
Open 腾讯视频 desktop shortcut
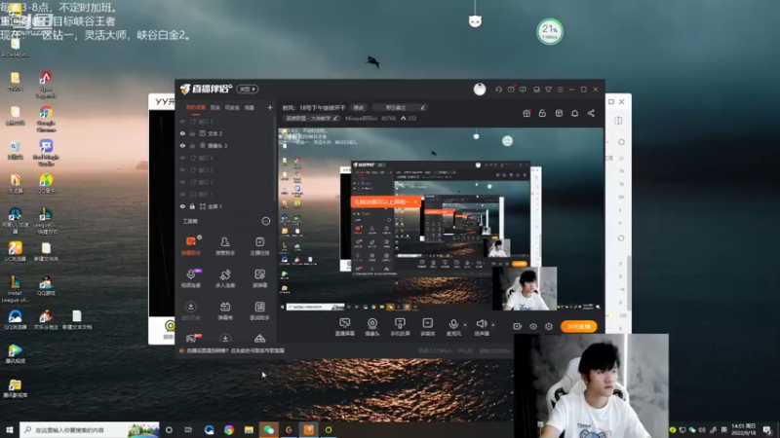tap(15, 354)
